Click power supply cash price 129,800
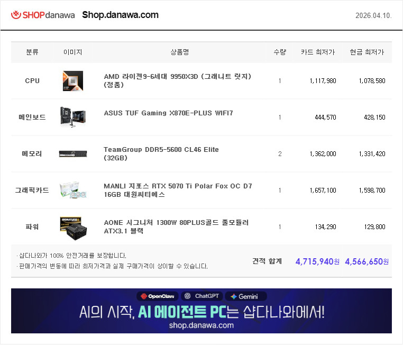The height and width of the screenshot is (345, 403). pyautogui.click(x=374, y=227)
